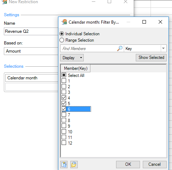Click the paste from clipboard icon

click(64, 164)
